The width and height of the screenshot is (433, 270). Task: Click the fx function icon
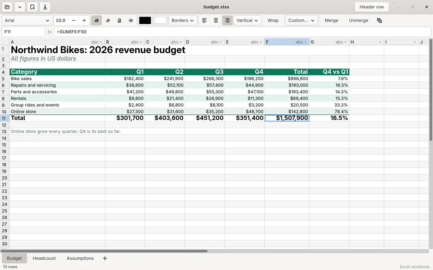pyautogui.click(x=50, y=32)
